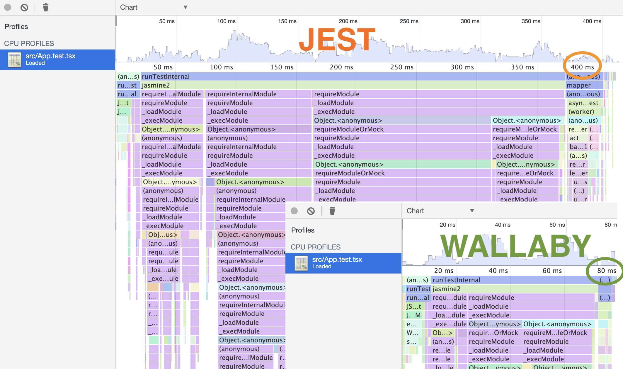
Task: Click the ba...1 block in Jest chart
Action: tap(578, 147)
